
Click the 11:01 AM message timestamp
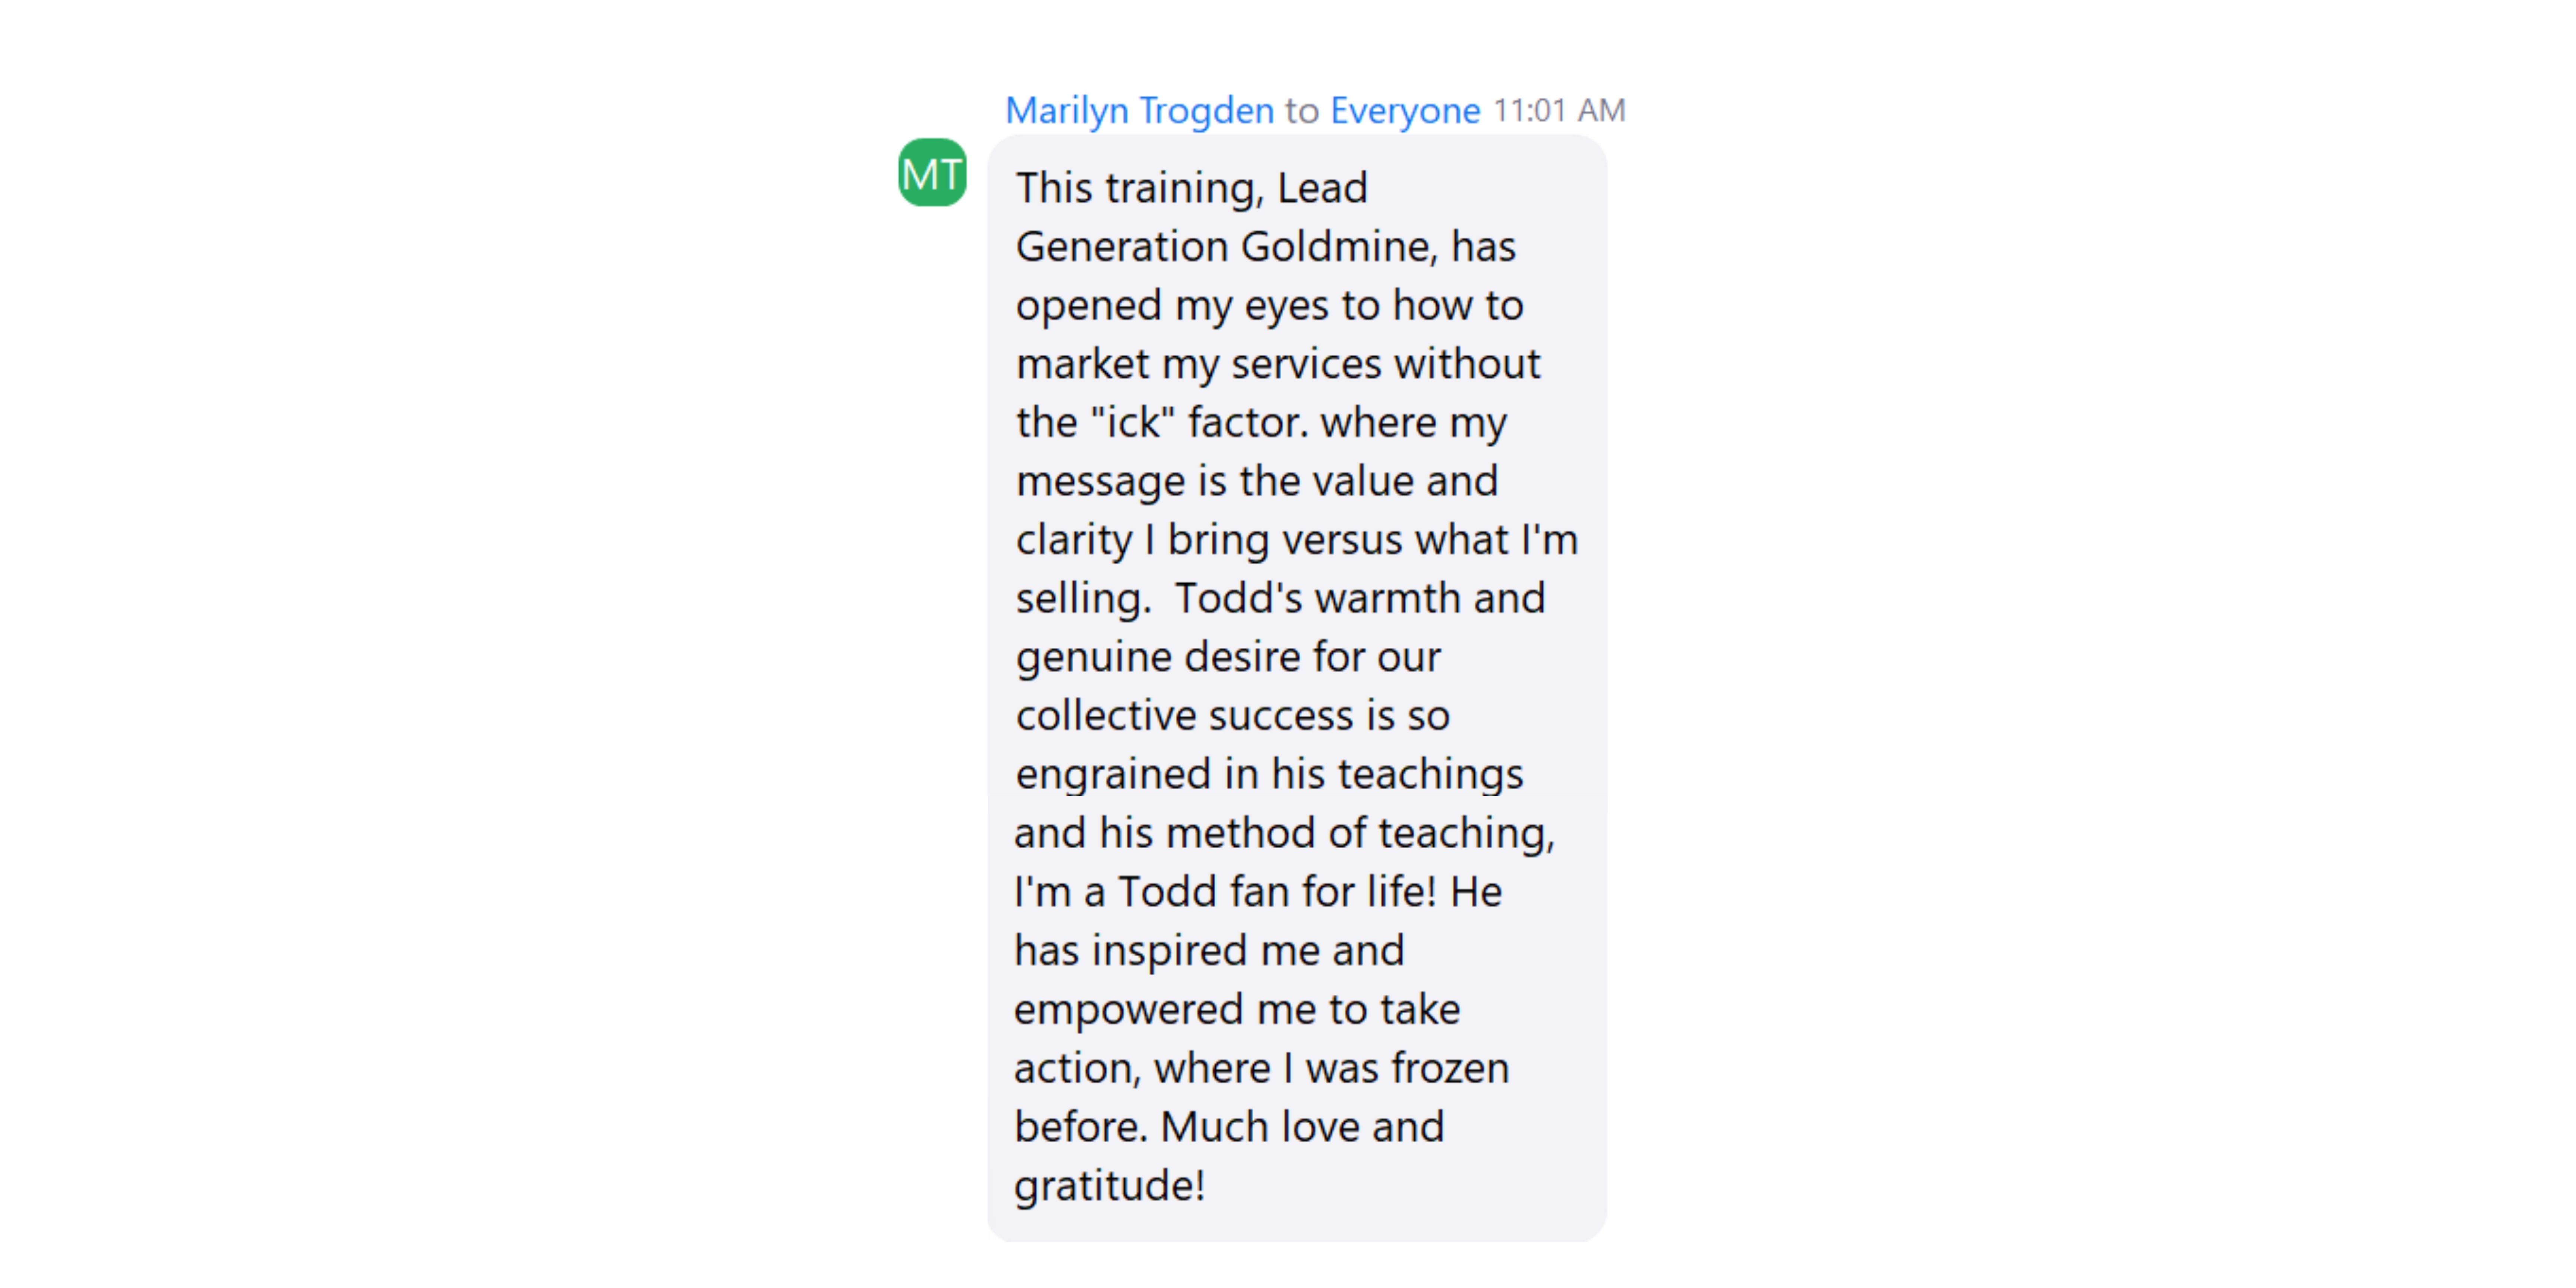coord(1559,110)
